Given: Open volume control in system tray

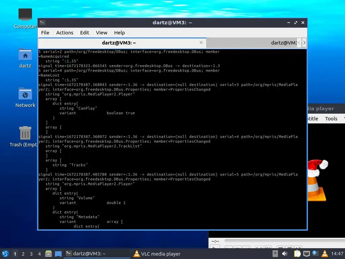Looking at the screenshot, I should [x=284, y=254].
